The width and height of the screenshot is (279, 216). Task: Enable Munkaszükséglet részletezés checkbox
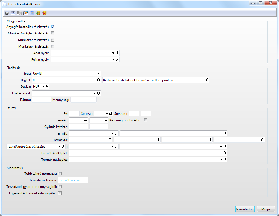coord(52,33)
